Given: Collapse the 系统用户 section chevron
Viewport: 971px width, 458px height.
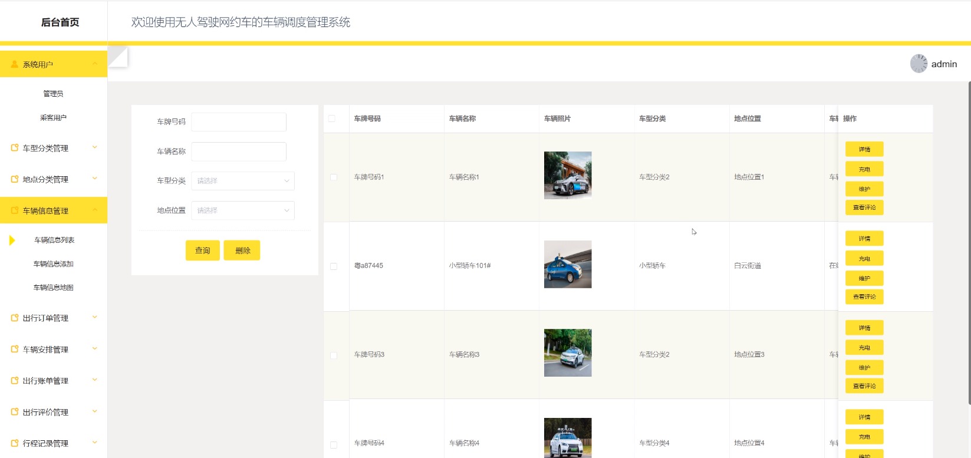Looking at the screenshot, I should tap(95, 64).
